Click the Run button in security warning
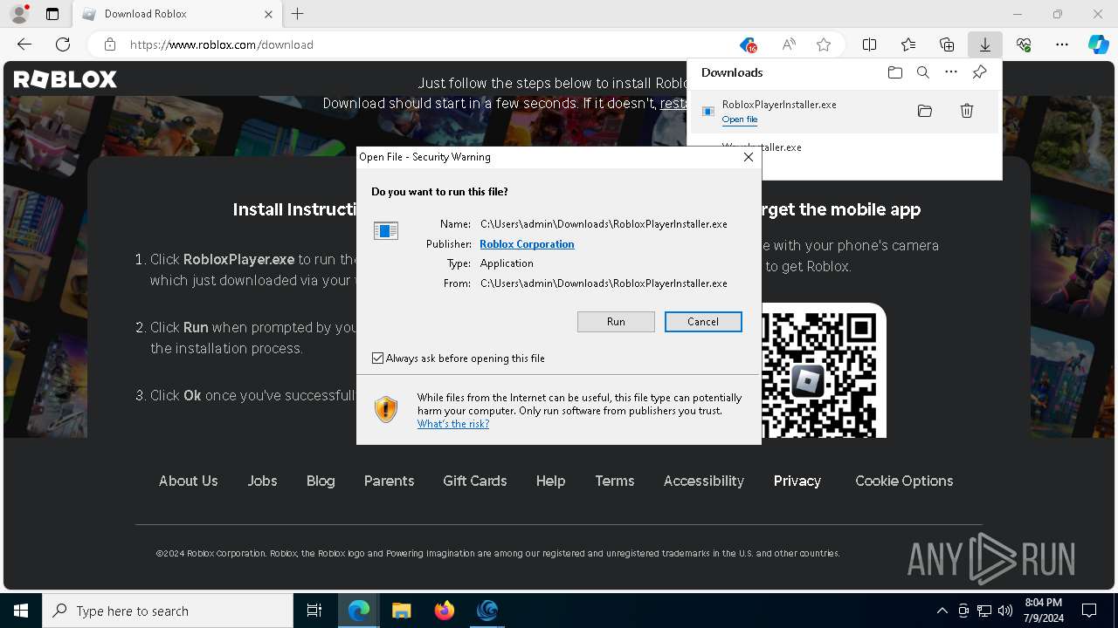Viewport: 1118px width, 628px height. coord(616,322)
